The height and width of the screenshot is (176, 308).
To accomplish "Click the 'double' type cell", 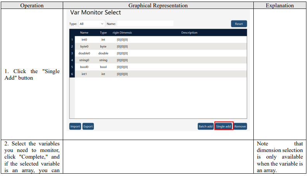I will click(103, 53).
